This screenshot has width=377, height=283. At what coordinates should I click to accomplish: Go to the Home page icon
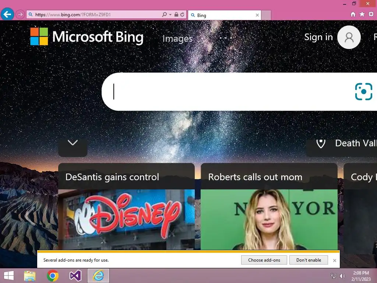click(353, 14)
